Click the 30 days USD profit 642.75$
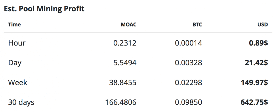 [x=254, y=102]
